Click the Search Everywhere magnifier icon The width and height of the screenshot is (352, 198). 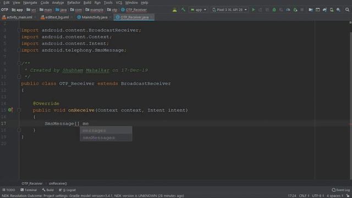click(347, 10)
